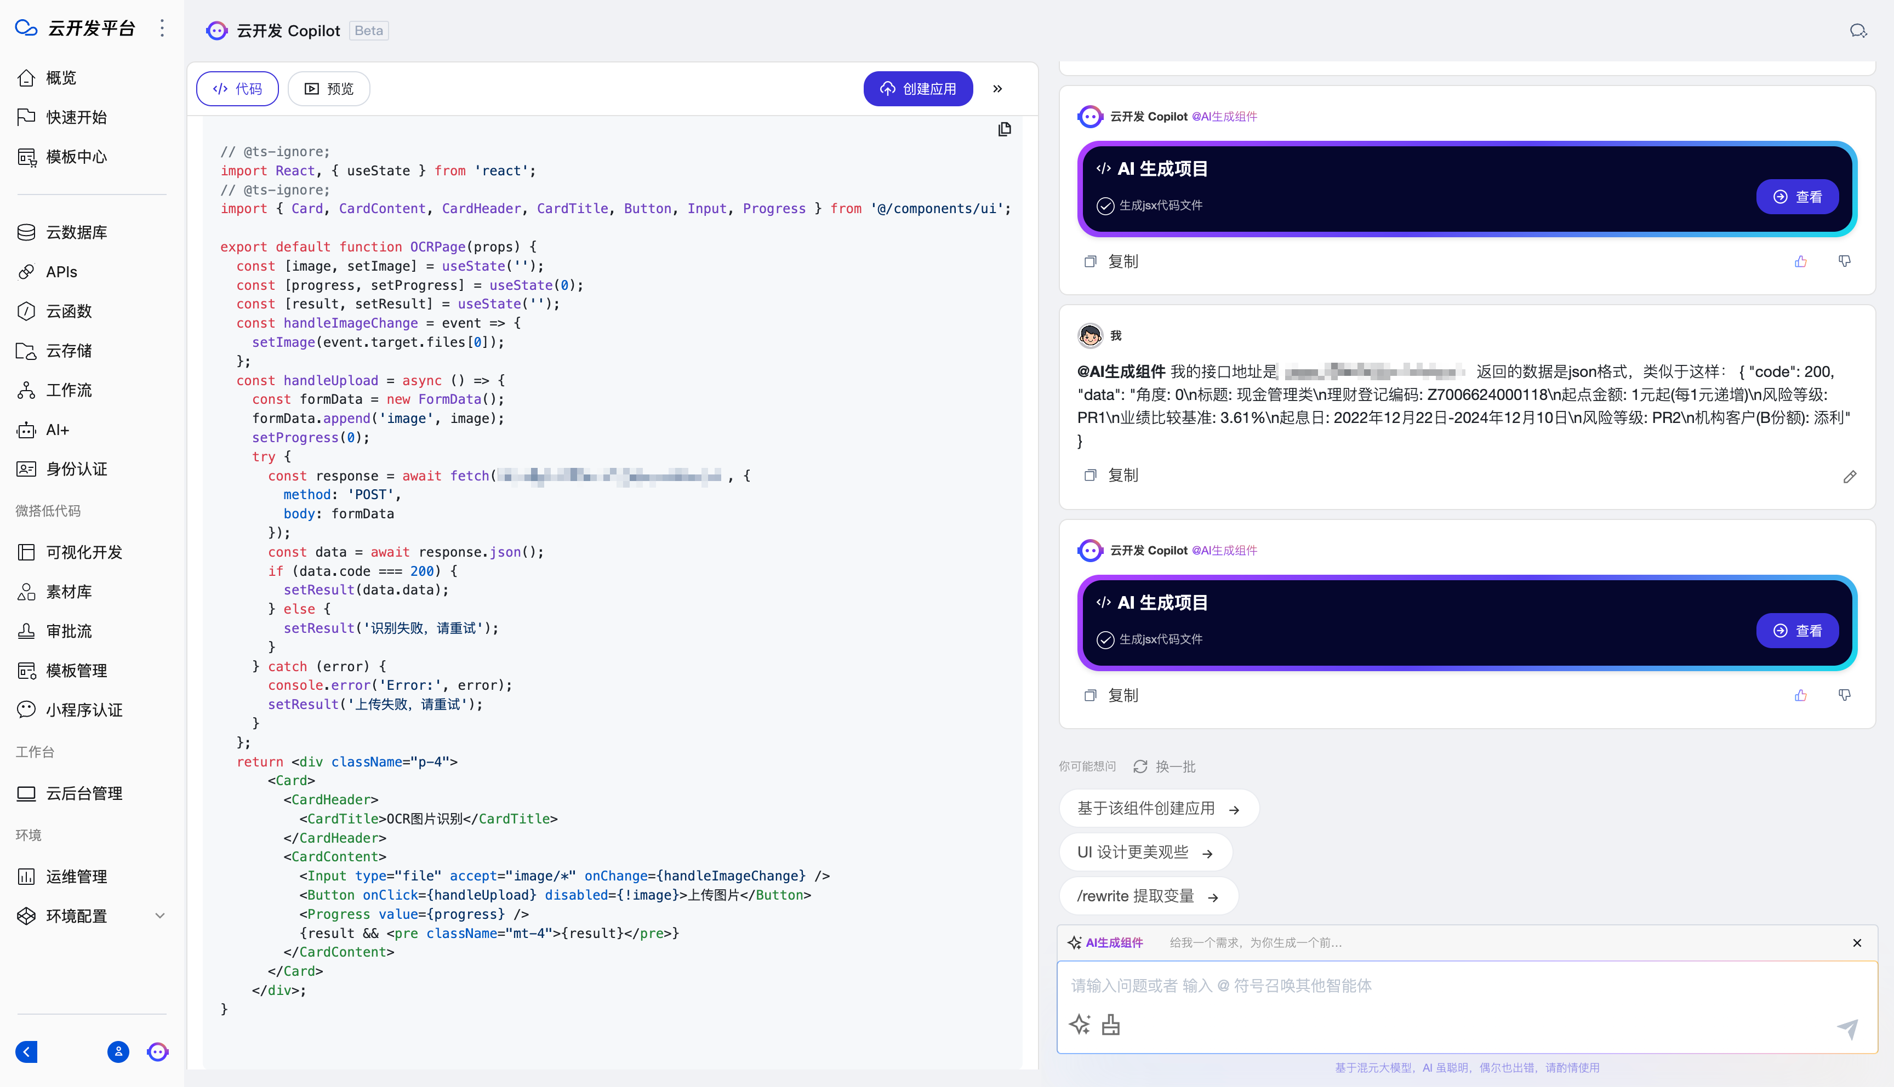Collapse the code panel with the double chevron

coord(997,89)
